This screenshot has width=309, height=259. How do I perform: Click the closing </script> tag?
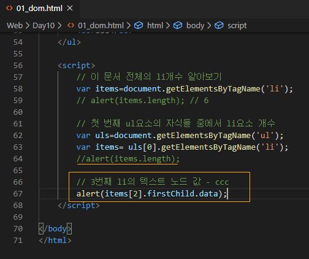click(x=78, y=206)
